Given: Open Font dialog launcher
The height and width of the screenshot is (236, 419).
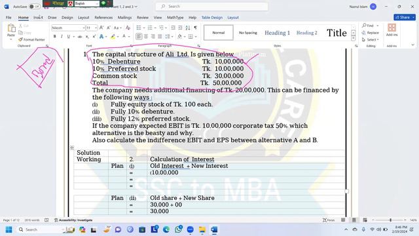Looking at the screenshot, I should 131,46.
